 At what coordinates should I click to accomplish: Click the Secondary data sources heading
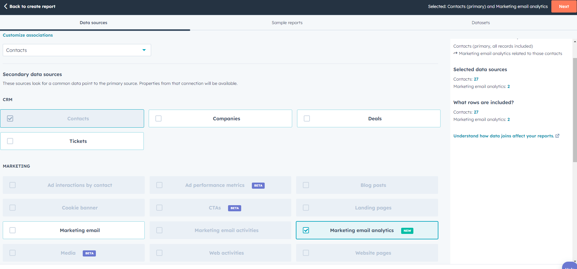32,74
